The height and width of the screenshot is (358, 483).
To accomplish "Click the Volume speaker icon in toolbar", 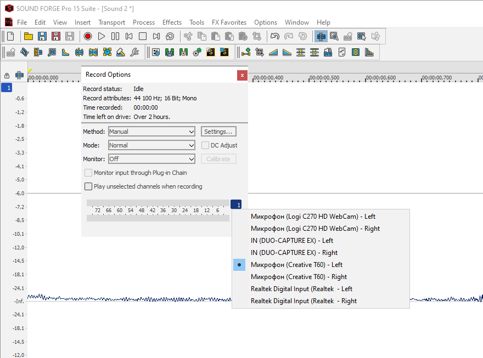I will 328,52.
